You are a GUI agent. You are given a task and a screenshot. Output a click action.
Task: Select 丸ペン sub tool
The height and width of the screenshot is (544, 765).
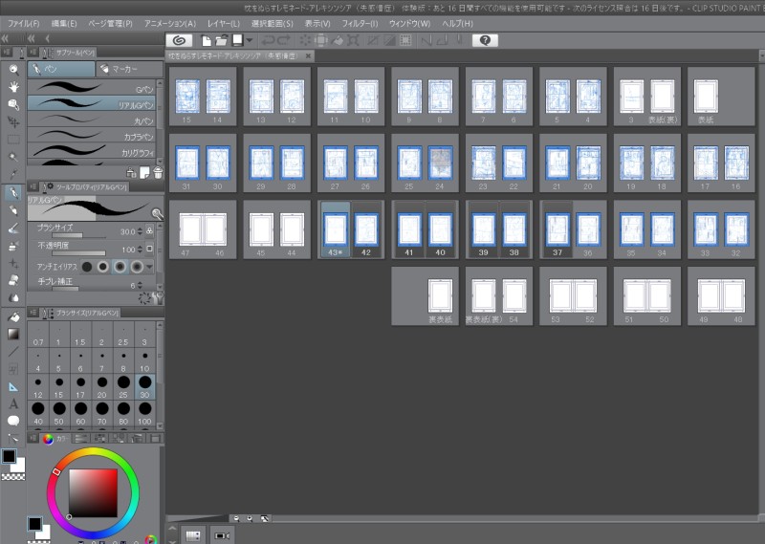91,120
